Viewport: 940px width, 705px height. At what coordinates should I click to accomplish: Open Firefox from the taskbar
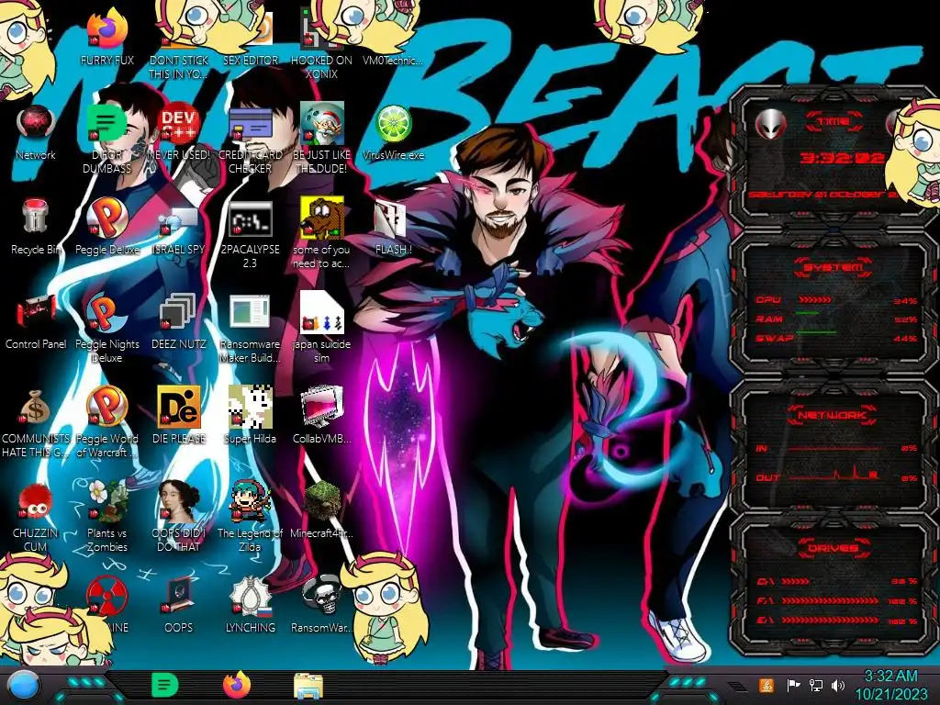236,685
